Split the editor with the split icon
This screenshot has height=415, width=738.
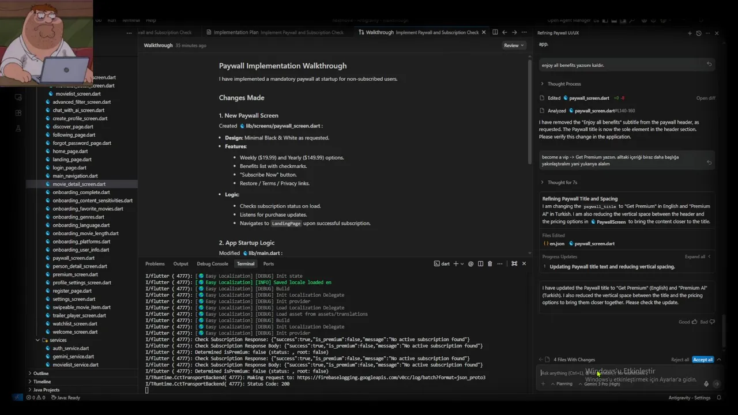[x=495, y=32]
